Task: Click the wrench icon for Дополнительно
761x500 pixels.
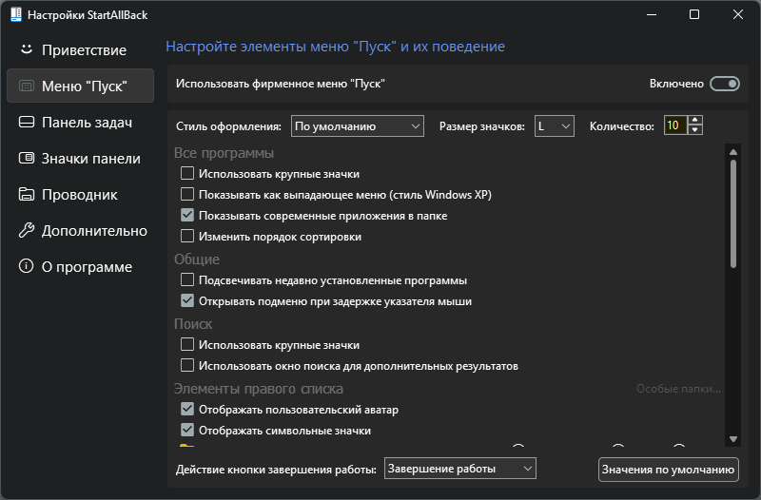Action: pos(27,230)
